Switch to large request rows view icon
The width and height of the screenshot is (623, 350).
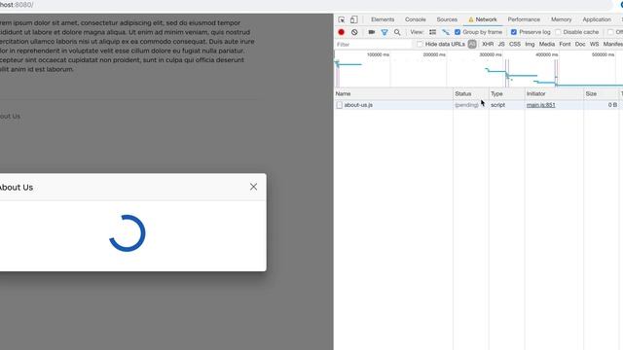click(x=432, y=32)
